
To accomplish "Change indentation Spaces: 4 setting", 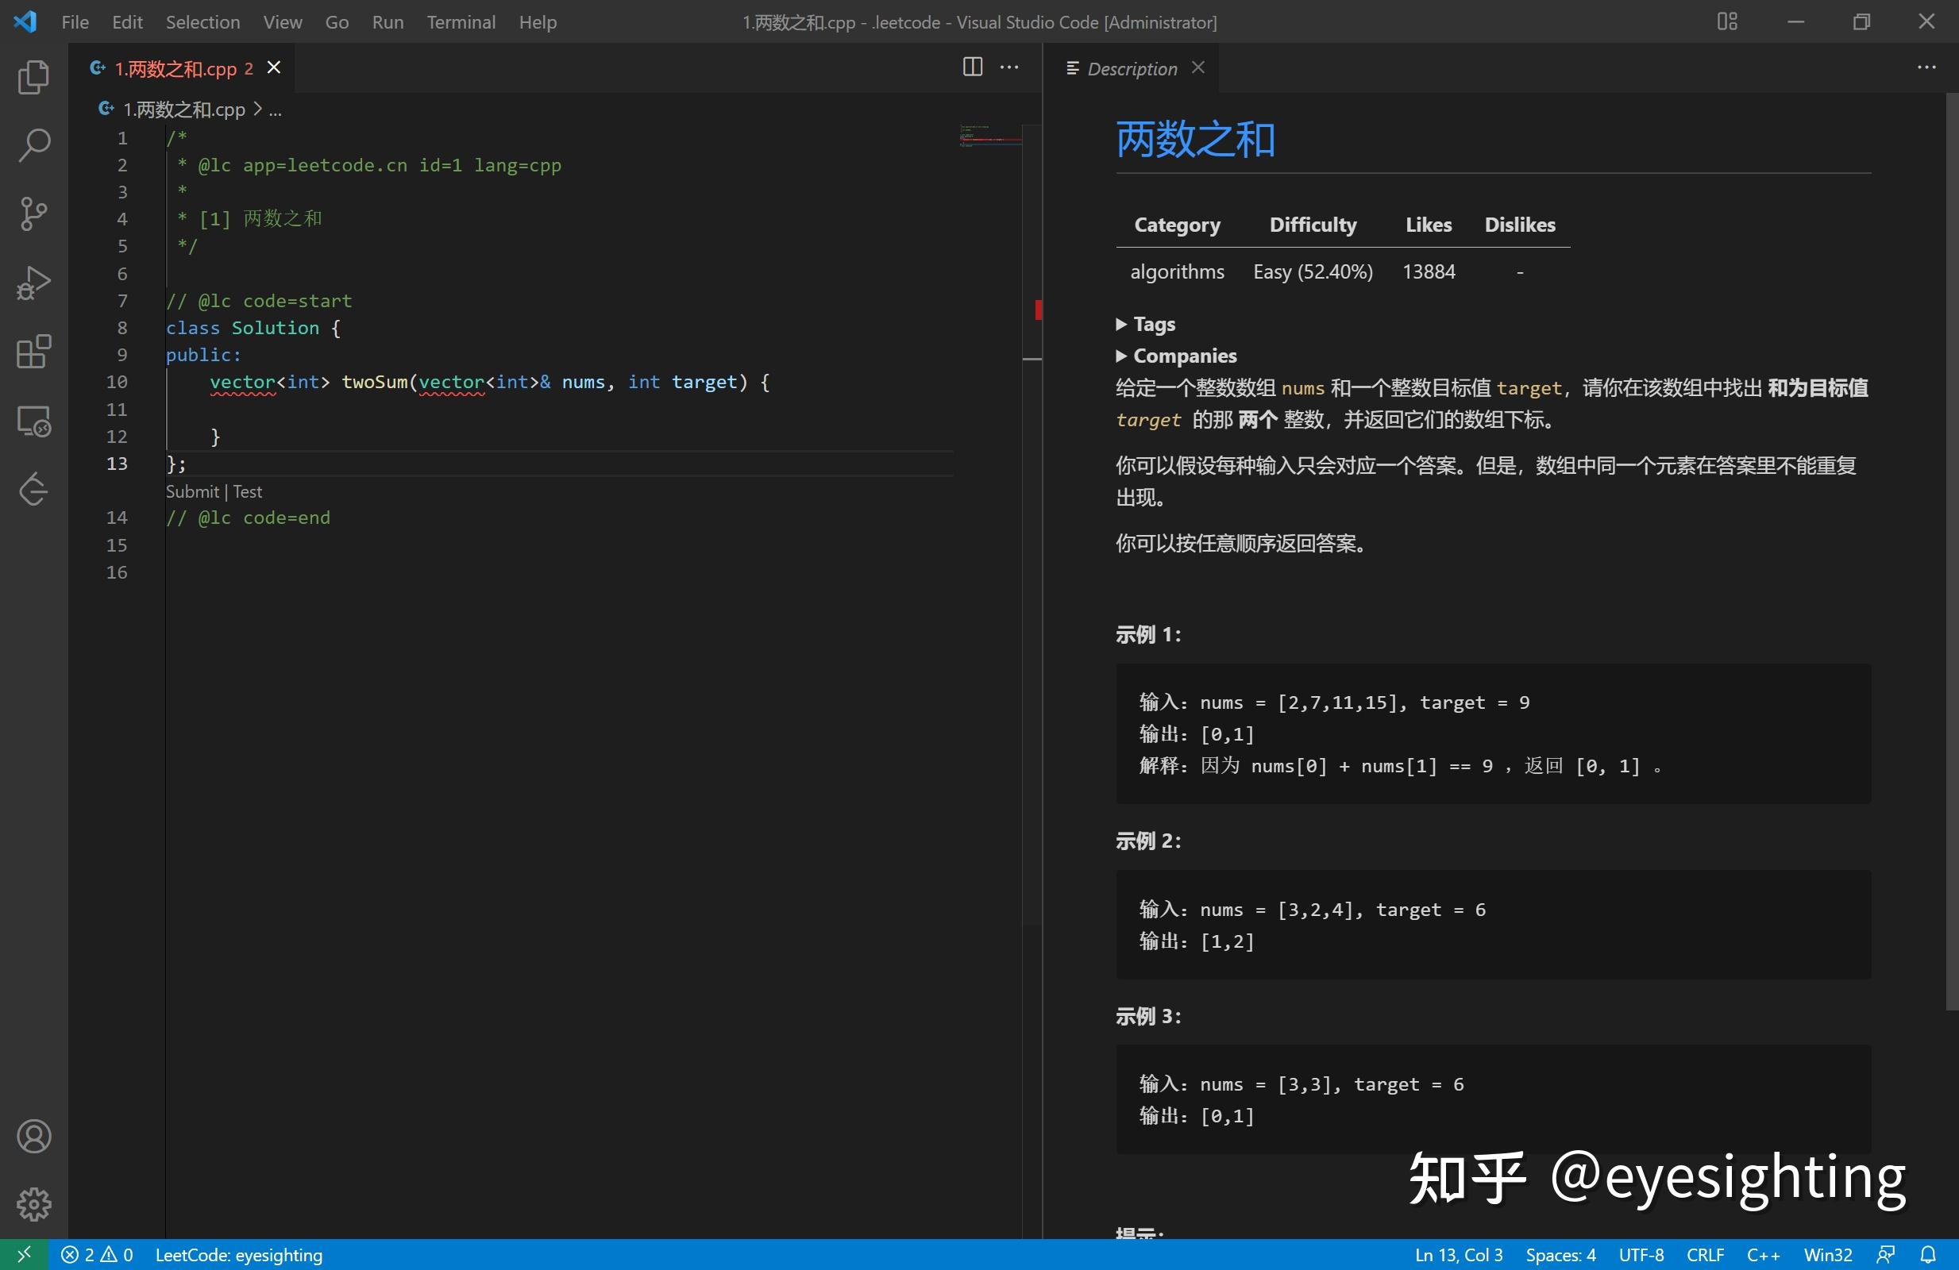I will (1560, 1254).
